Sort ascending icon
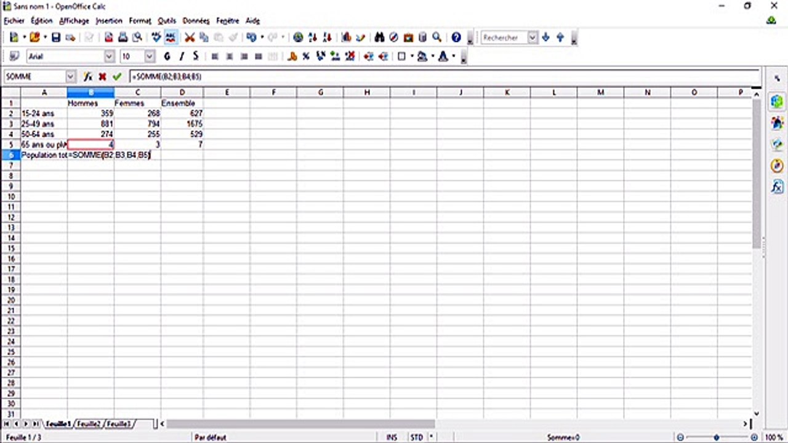This screenshot has height=443, width=788. pyautogui.click(x=313, y=38)
